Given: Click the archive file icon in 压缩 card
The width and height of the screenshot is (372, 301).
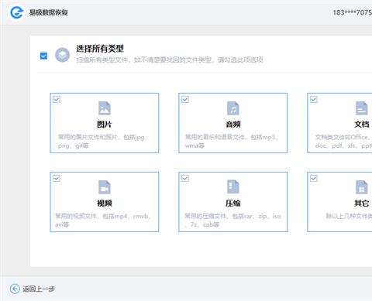Looking at the screenshot, I should pos(233,187).
